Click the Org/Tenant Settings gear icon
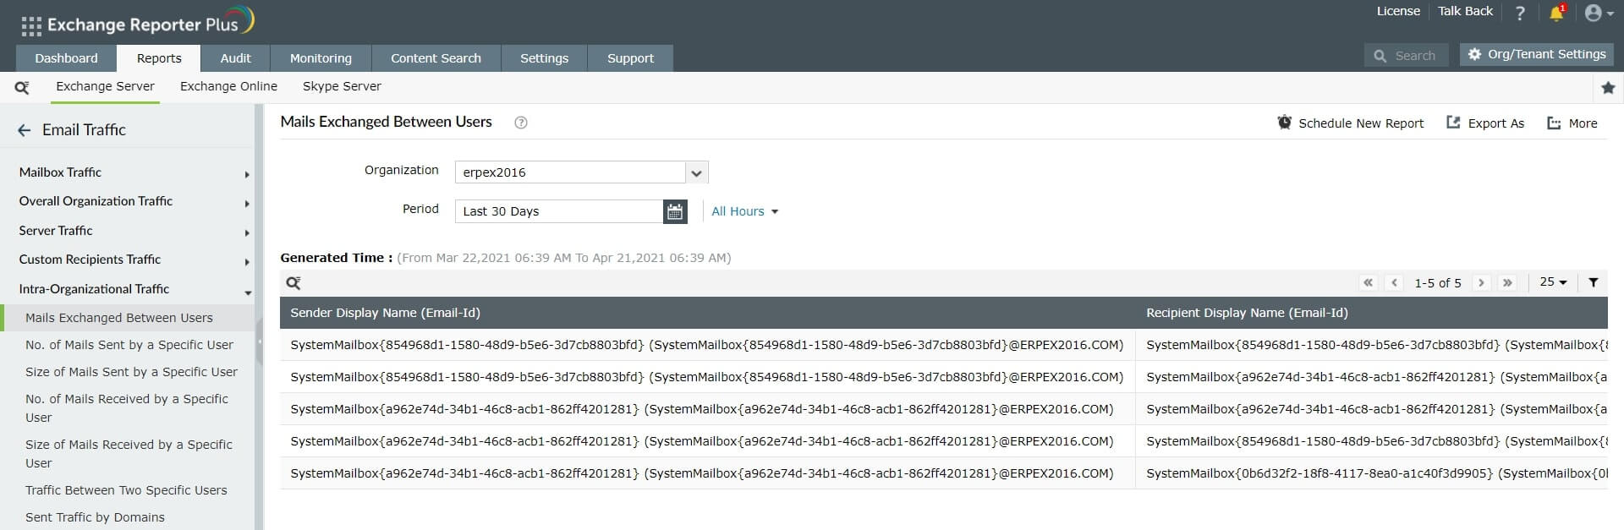 (x=1474, y=54)
